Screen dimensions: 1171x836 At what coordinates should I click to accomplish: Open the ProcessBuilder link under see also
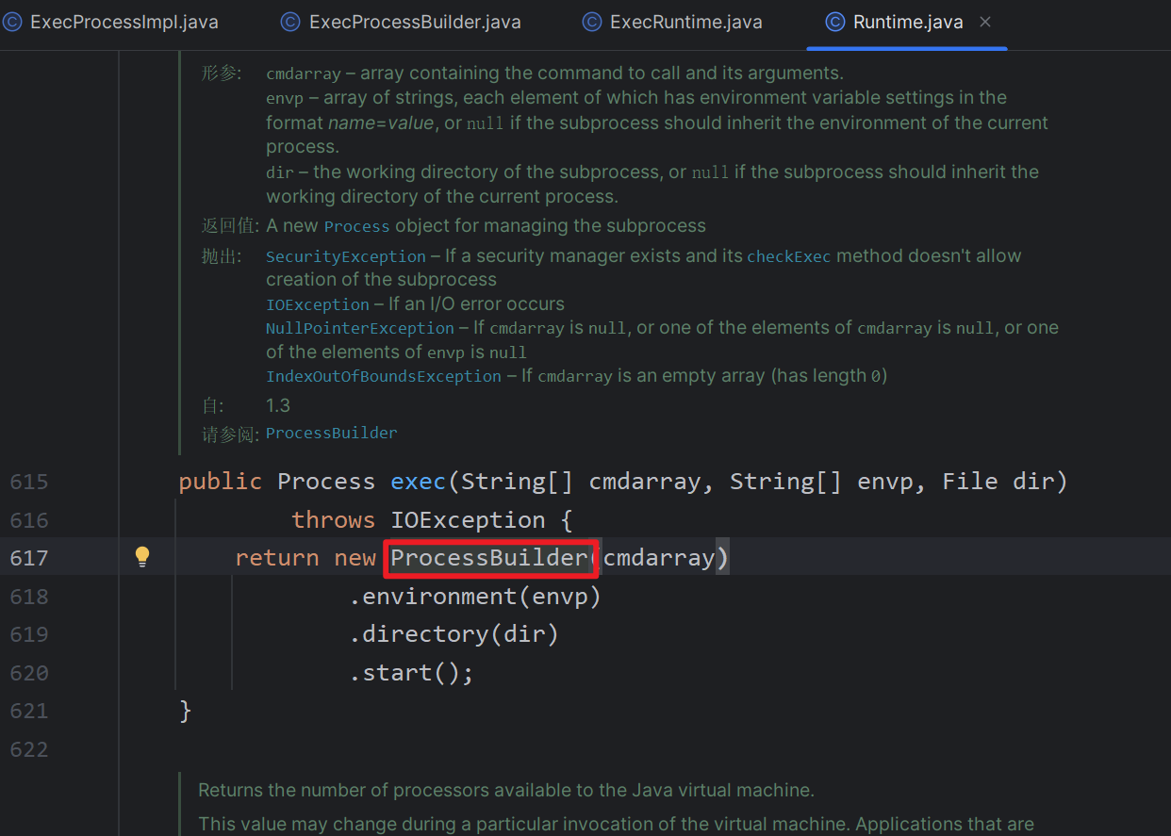click(x=331, y=433)
